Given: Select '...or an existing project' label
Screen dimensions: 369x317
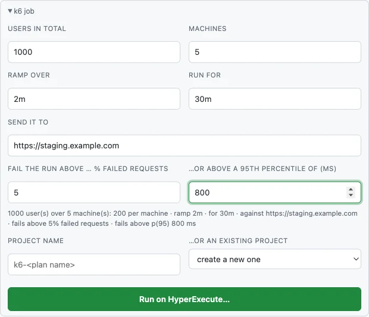Looking at the screenshot, I should (238, 241).
